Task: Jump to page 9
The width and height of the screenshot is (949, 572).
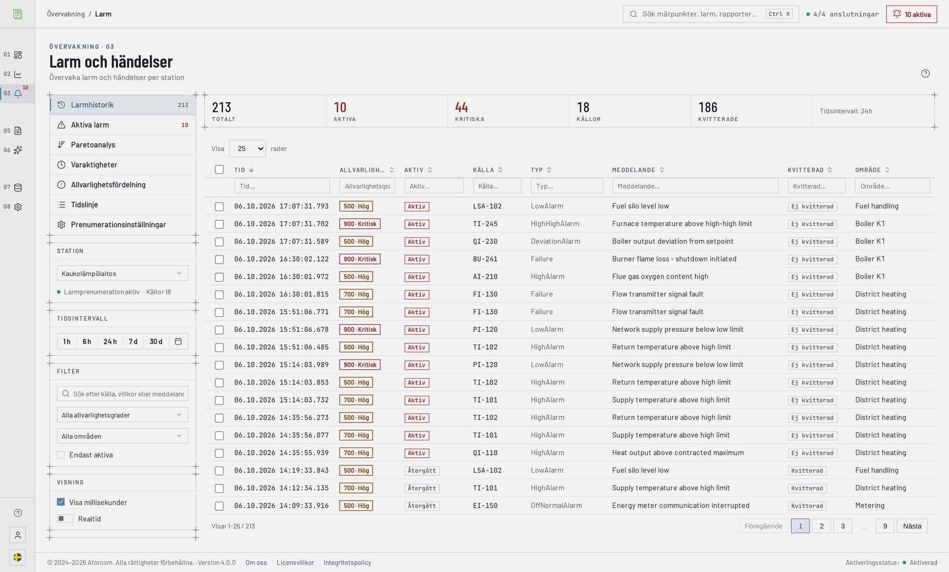Action: click(885, 526)
